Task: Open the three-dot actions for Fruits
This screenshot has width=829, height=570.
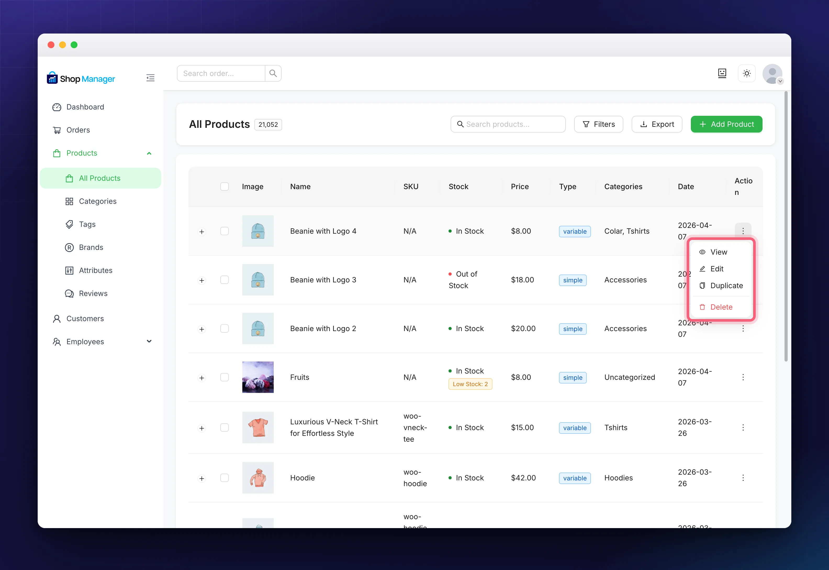Action: pos(743,377)
